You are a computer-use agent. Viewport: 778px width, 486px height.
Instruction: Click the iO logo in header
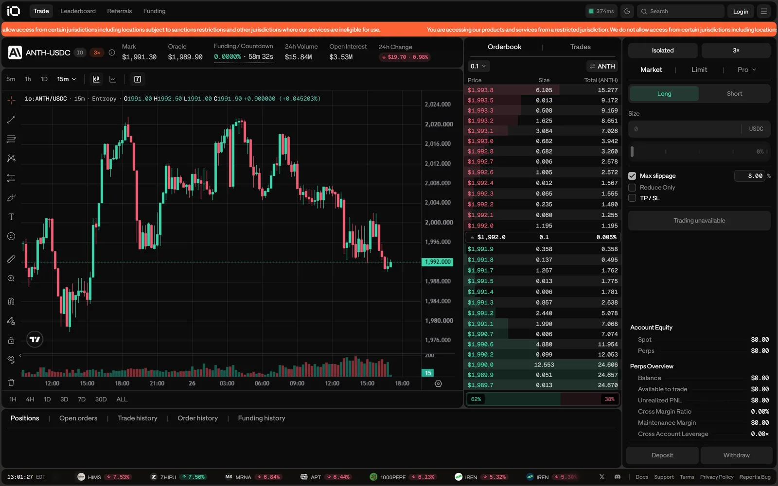[x=14, y=11]
